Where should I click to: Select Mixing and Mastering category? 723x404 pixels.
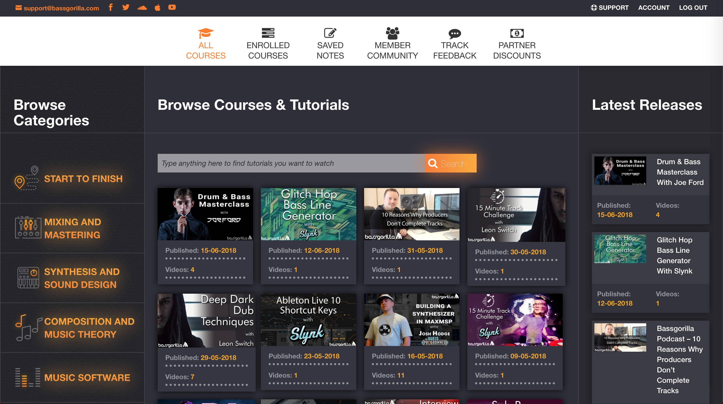click(x=72, y=228)
